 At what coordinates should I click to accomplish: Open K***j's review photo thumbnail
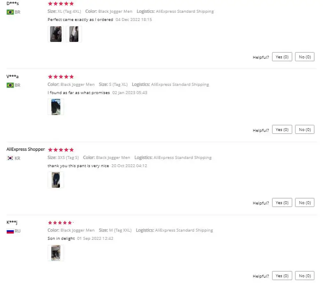click(x=56, y=253)
